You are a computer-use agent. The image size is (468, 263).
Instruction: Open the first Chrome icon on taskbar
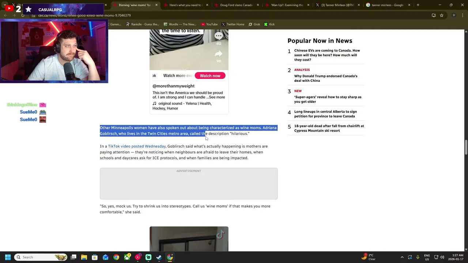tap(116, 257)
